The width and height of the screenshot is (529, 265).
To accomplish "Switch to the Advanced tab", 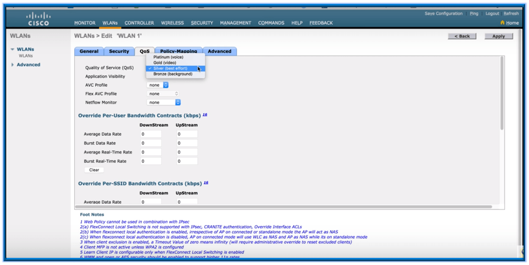I will click(219, 51).
